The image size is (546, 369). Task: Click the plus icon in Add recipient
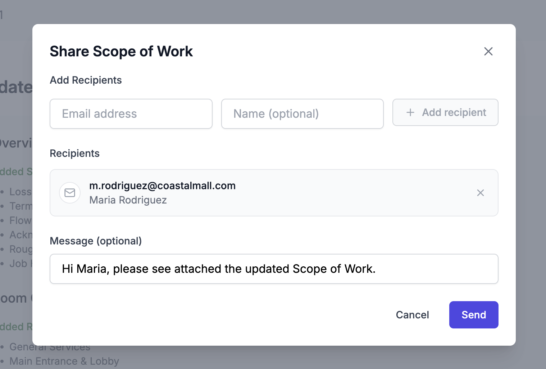[x=410, y=112]
